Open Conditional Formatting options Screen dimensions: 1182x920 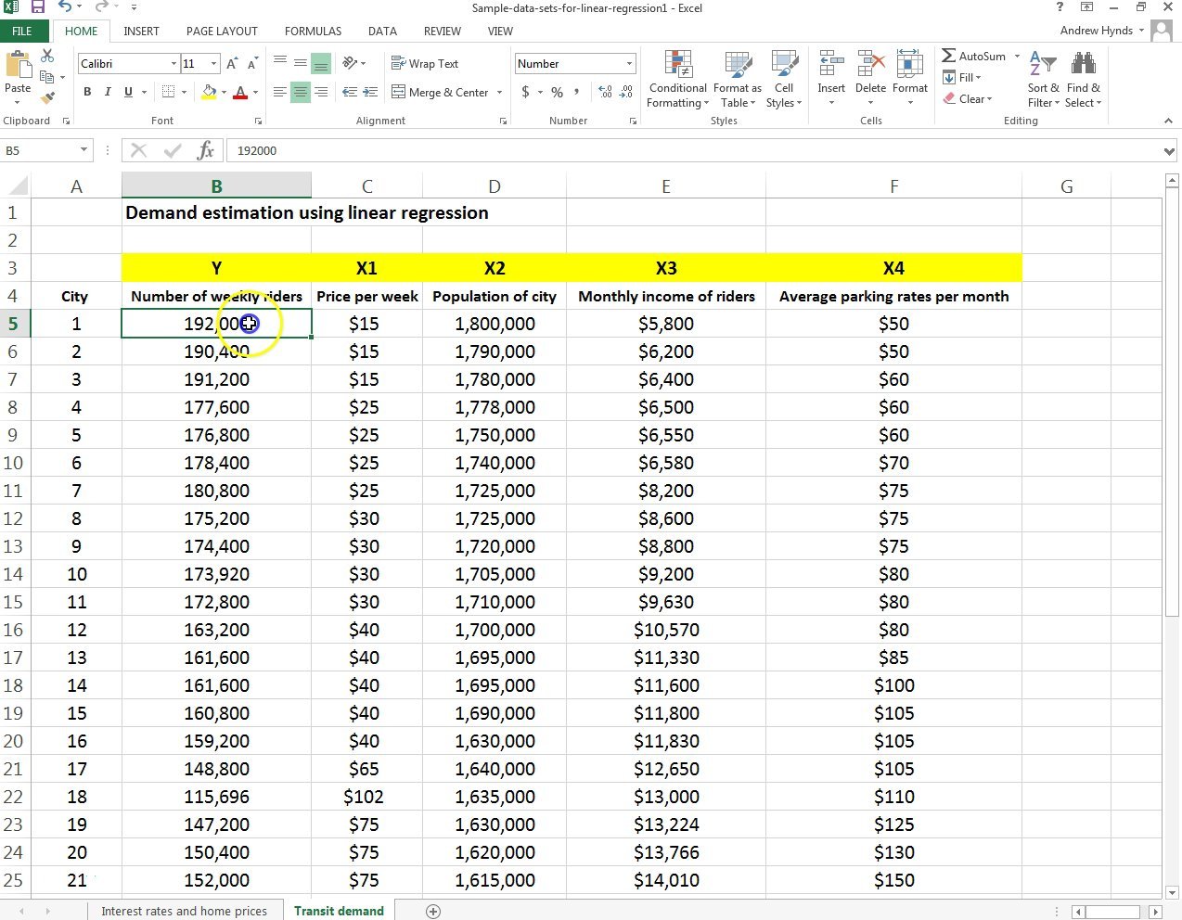(x=677, y=81)
